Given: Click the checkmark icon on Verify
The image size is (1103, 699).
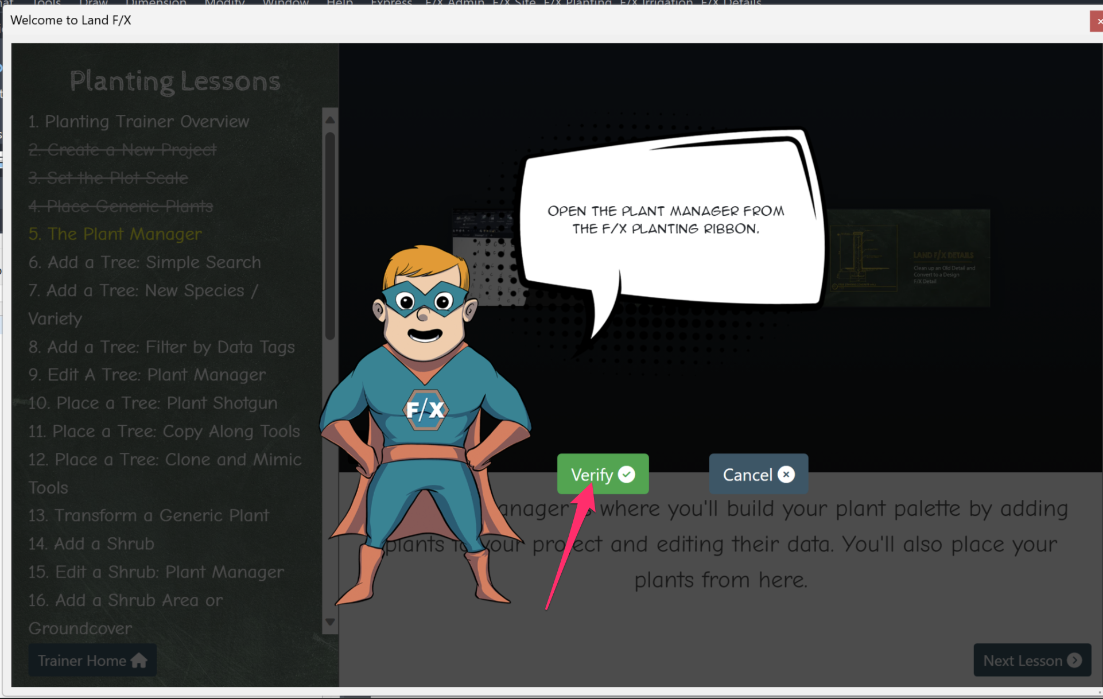Looking at the screenshot, I should pyautogui.click(x=627, y=474).
